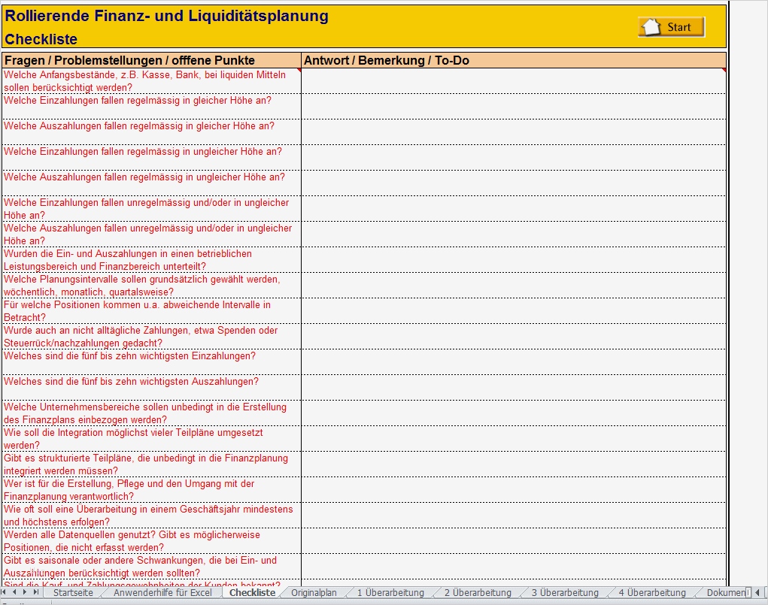Select the Checkliste sheet tab
The image size is (768, 605).
[x=252, y=592]
